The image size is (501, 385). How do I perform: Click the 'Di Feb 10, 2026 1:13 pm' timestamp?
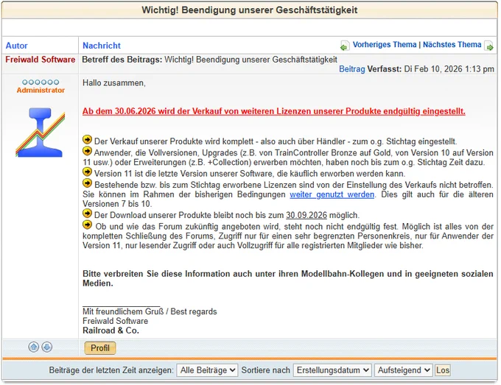pos(449,69)
